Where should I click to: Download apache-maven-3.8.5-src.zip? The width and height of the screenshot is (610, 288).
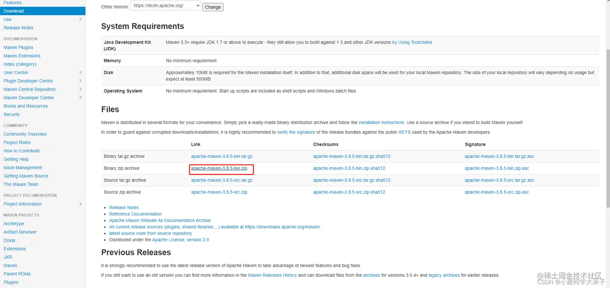219,192
